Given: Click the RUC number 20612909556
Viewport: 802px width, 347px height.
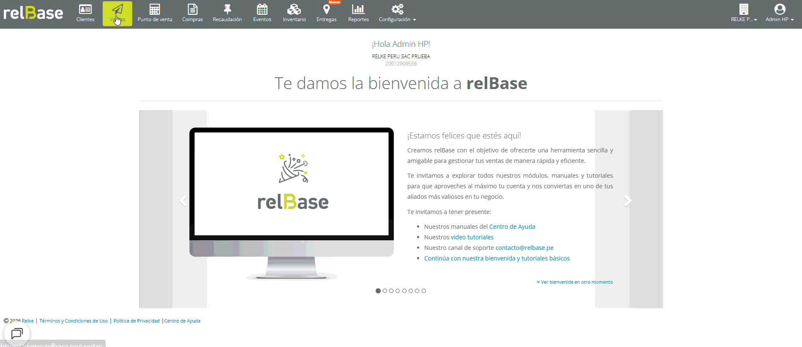Looking at the screenshot, I should (401, 64).
